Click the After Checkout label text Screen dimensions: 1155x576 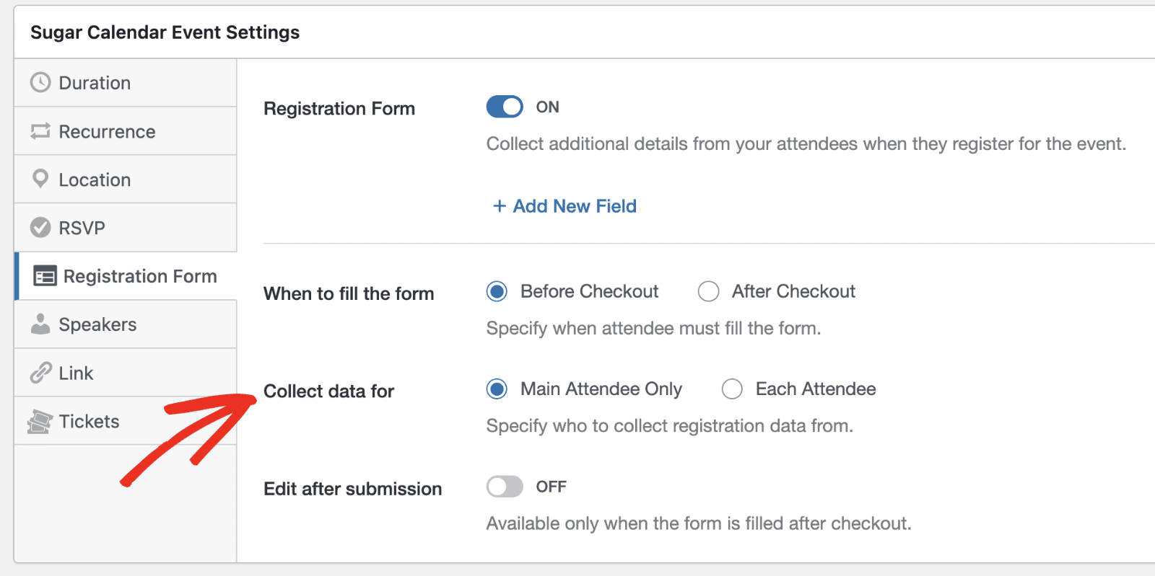coord(793,291)
